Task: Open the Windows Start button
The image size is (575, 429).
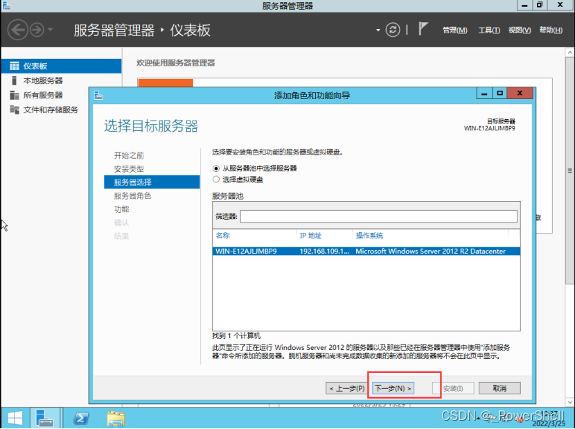Action: tap(15, 419)
